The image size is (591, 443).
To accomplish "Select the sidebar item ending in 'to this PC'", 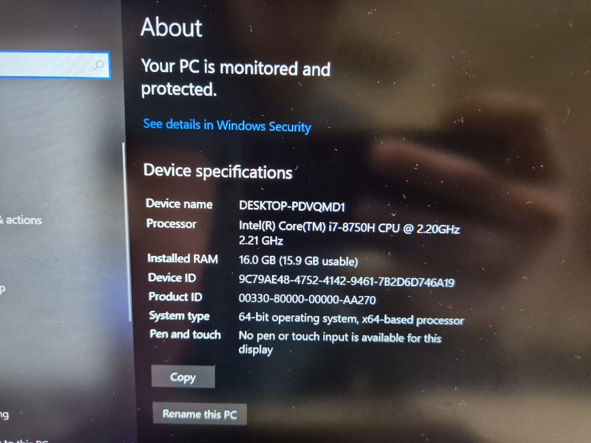I will coord(25,440).
